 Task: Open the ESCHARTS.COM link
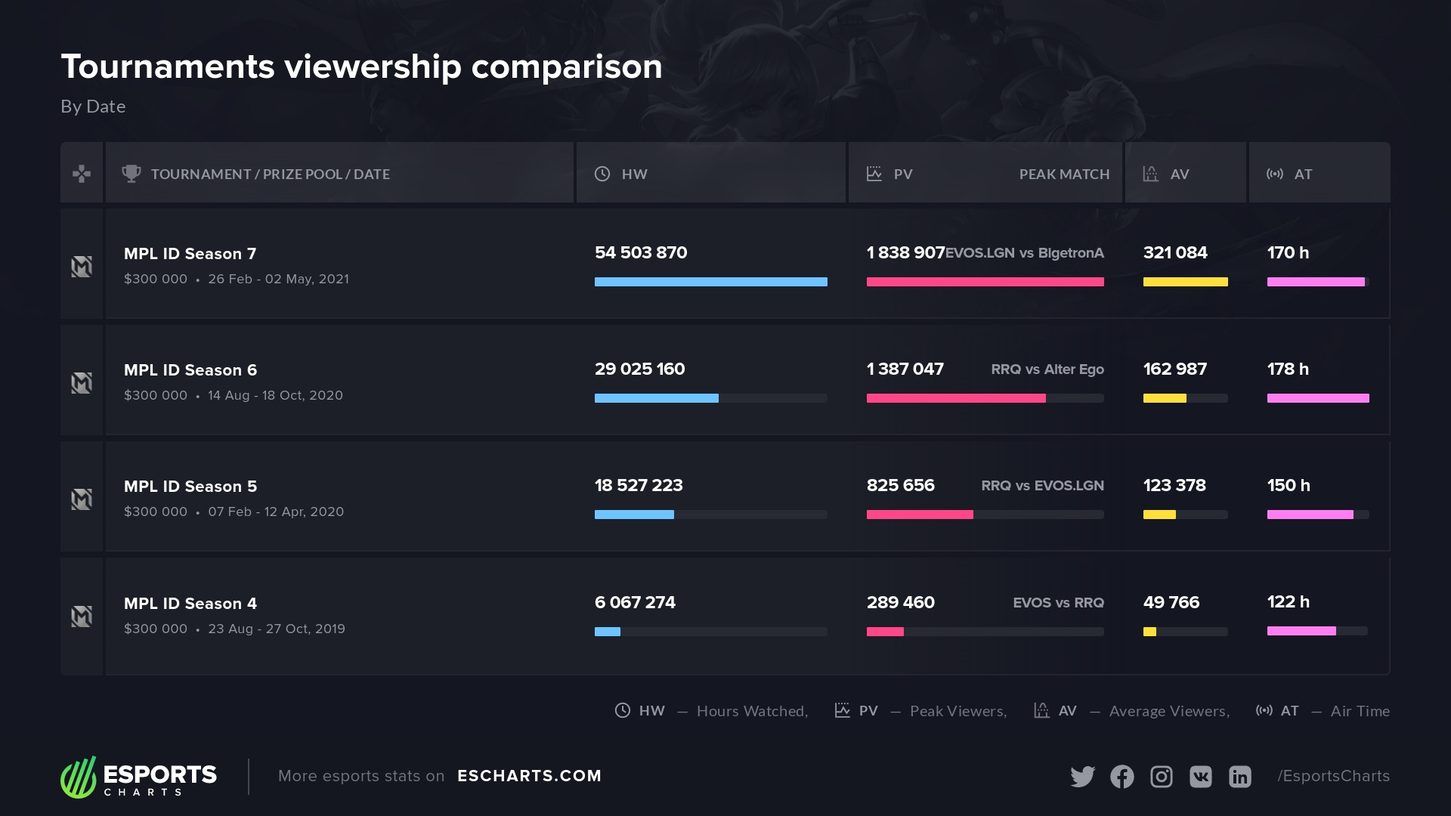tap(529, 776)
